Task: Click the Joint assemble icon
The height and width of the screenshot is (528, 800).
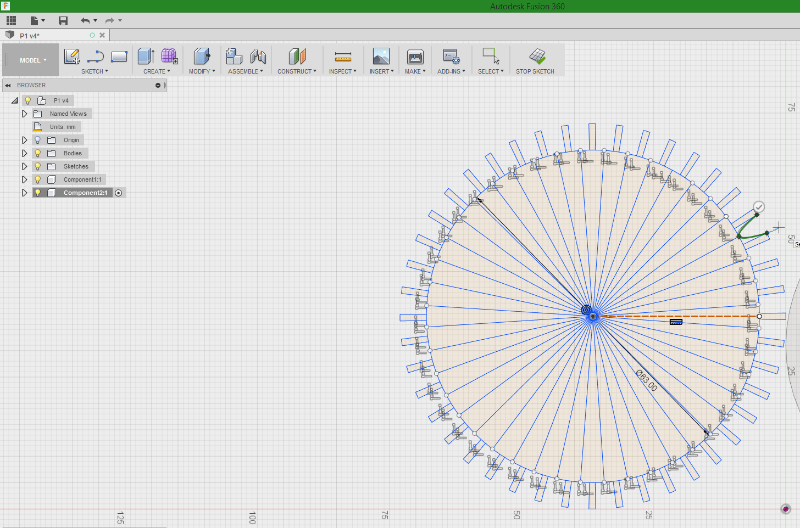Action: click(x=258, y=56)
